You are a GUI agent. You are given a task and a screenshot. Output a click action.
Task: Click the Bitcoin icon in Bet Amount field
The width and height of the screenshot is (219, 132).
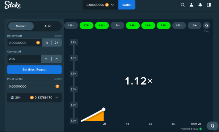coord(38,43)
